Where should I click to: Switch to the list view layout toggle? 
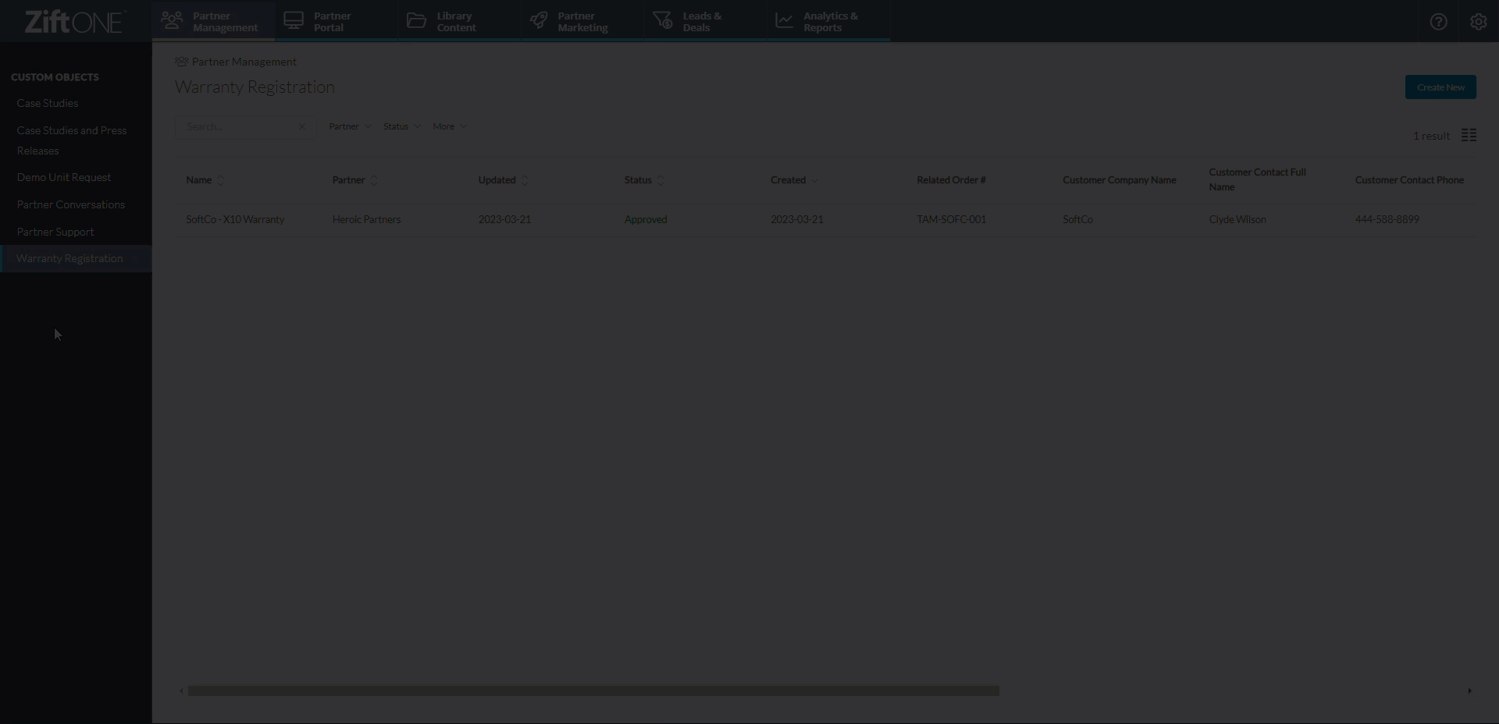[1470, 134]
